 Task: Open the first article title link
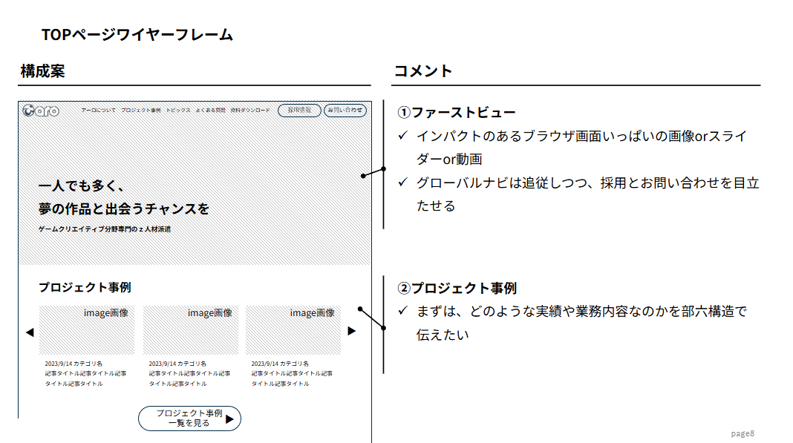85,378
